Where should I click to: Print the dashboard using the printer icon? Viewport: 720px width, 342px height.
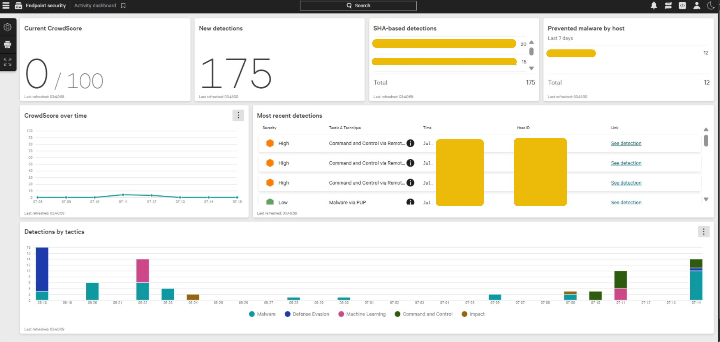point(8,45)
